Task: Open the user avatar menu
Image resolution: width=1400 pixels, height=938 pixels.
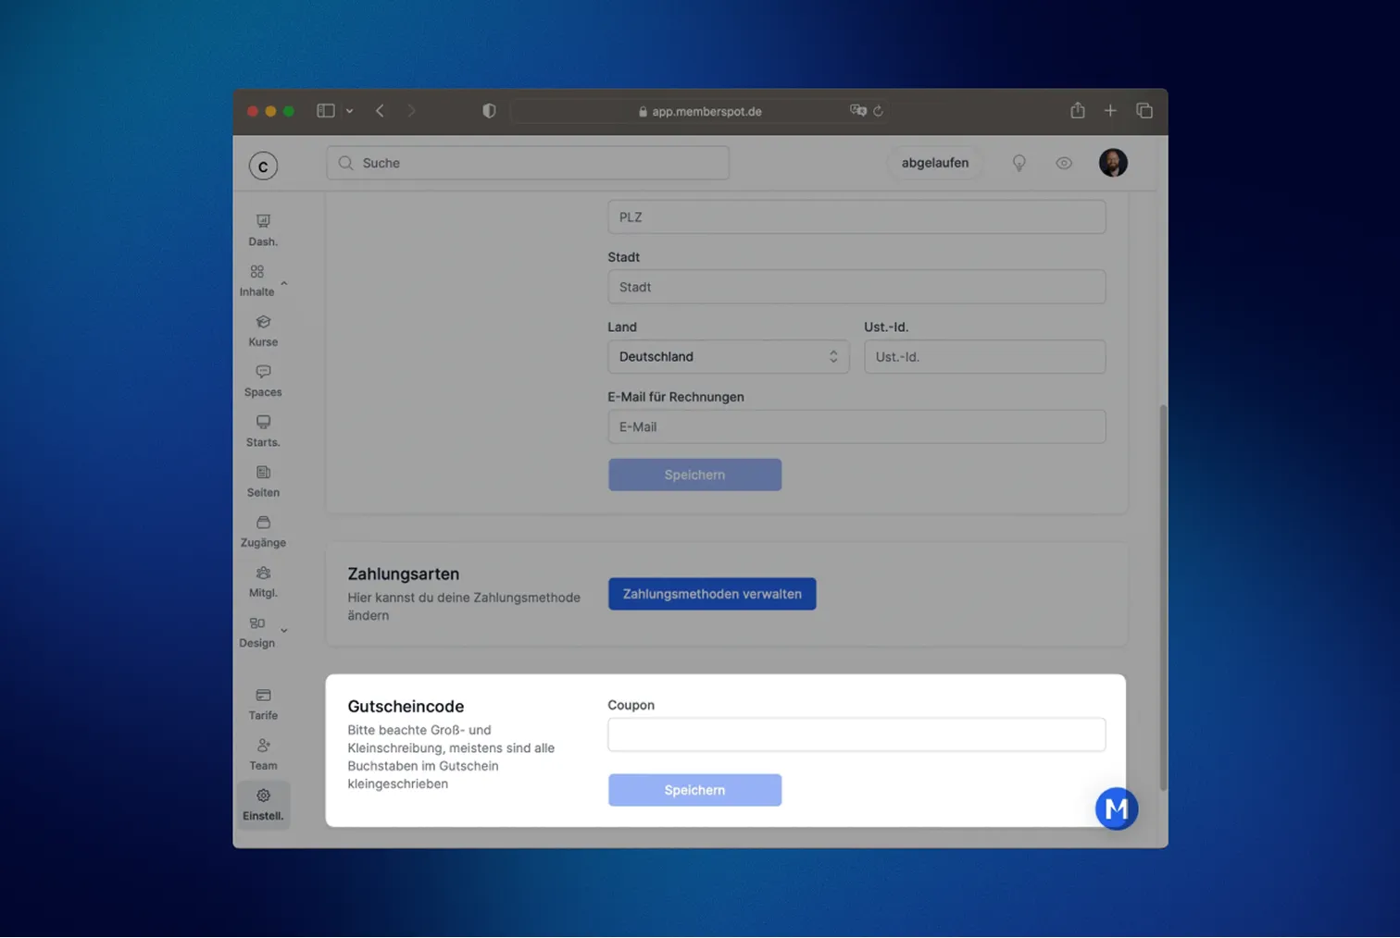Action: pos(1113,163)
